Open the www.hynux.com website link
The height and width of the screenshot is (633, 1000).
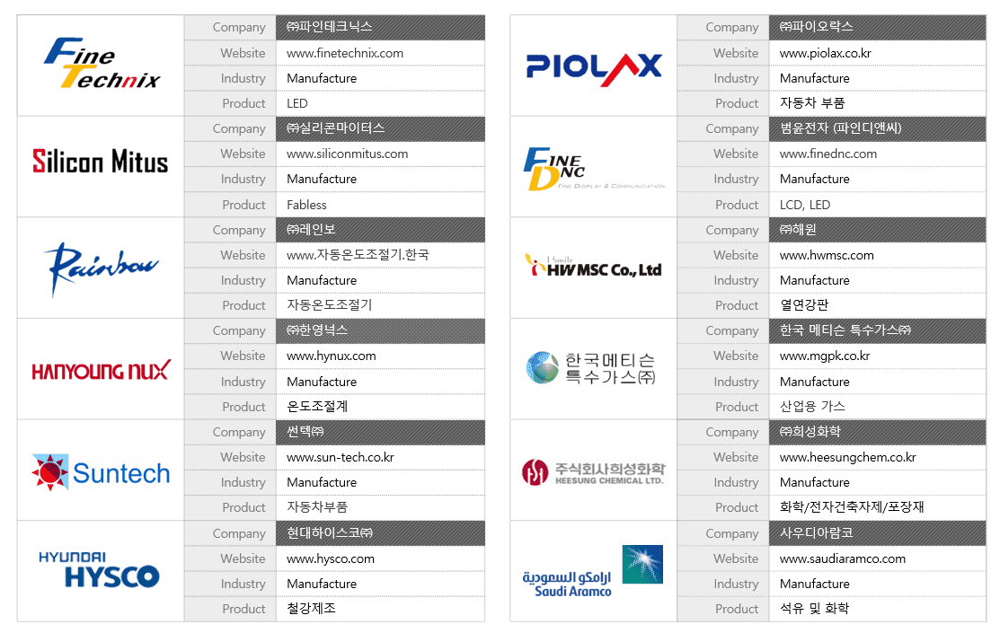(331, 356)
